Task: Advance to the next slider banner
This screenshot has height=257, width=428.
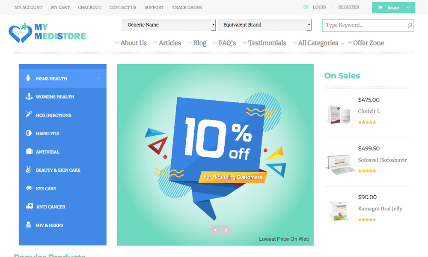Action: 226,230
